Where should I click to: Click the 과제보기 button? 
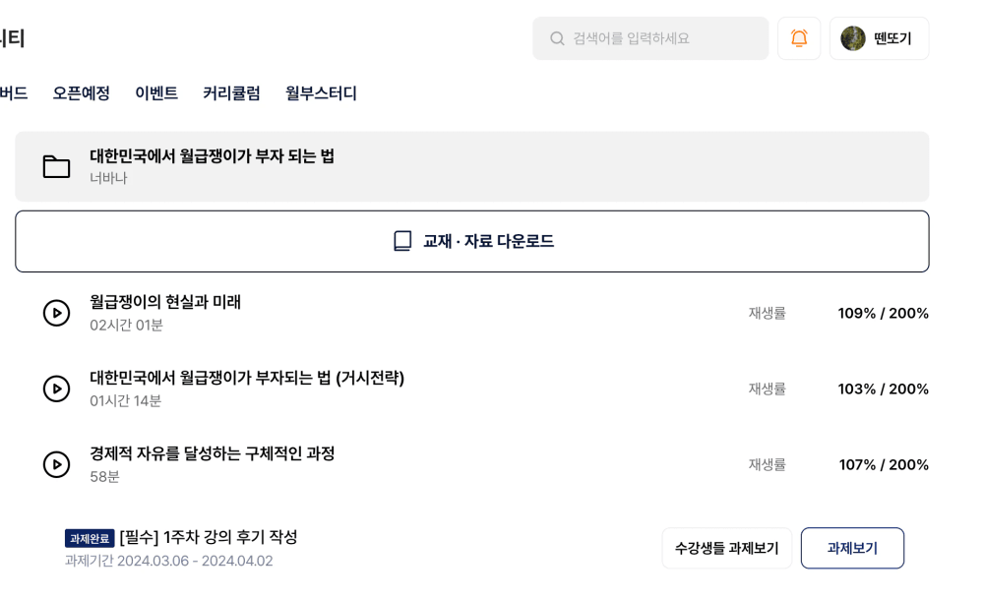852,548
